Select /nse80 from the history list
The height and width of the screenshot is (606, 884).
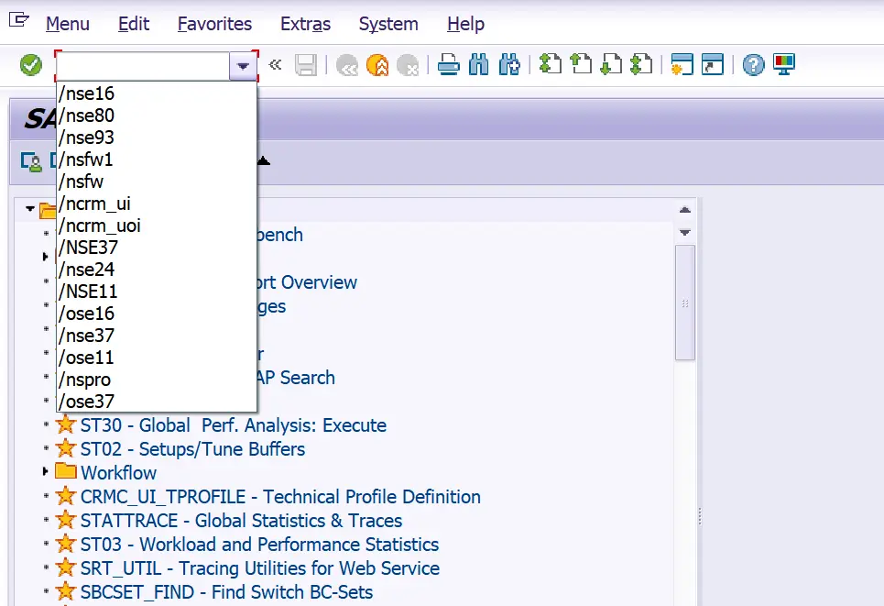[x=157, y=116]
